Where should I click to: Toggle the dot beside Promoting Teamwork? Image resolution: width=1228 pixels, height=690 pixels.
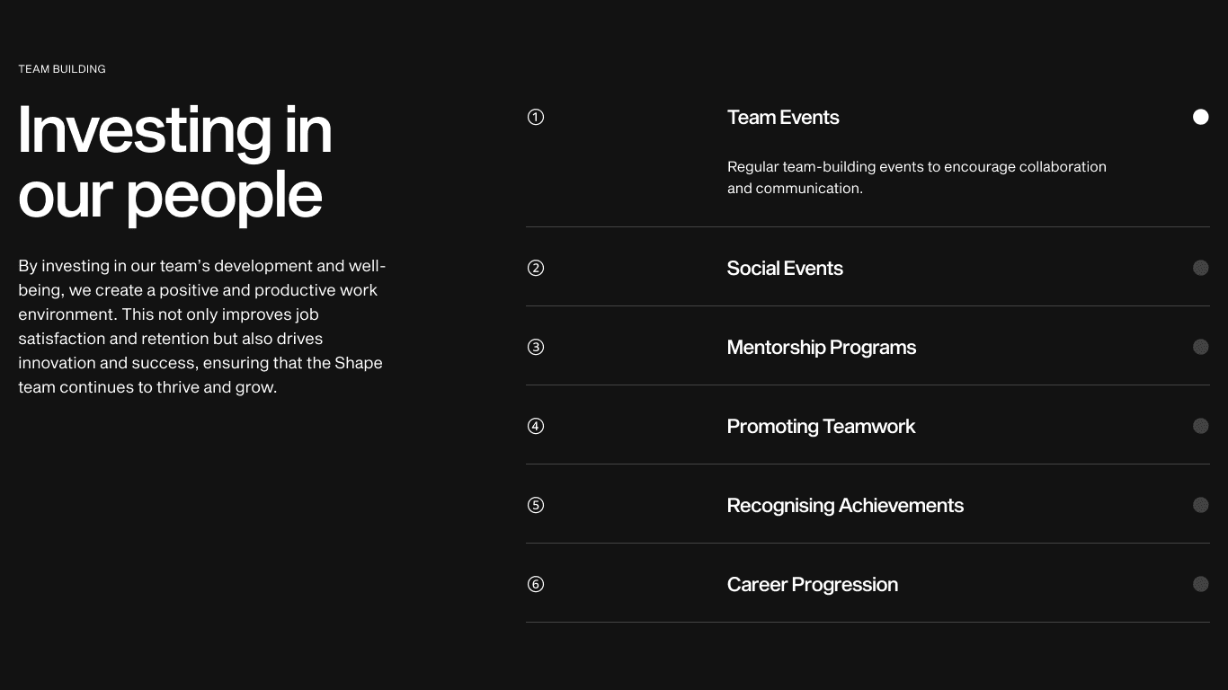1201,426
